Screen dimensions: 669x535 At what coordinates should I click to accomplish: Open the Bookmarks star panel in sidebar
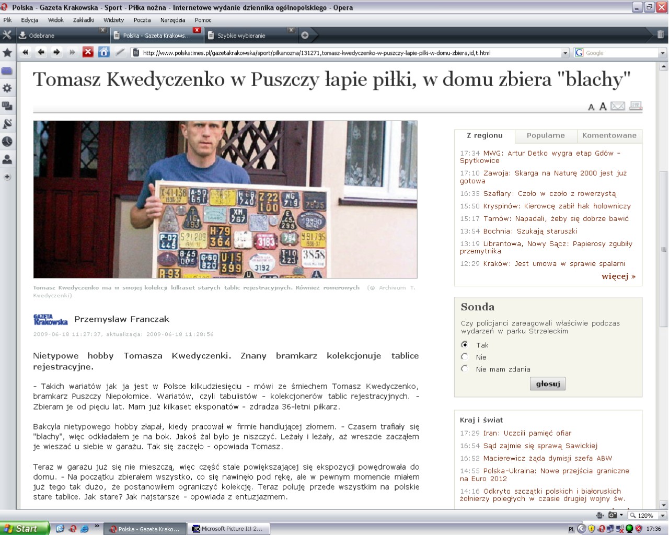(x=7, y=53)
